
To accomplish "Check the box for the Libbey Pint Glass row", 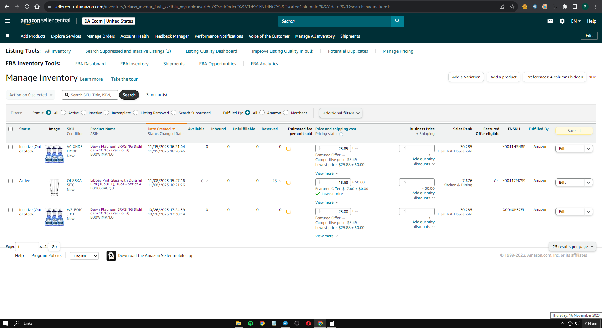I will point(11,181).
